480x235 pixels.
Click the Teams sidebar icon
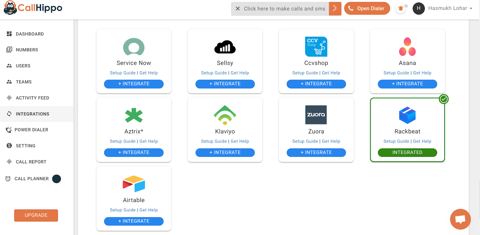(9, 82)
